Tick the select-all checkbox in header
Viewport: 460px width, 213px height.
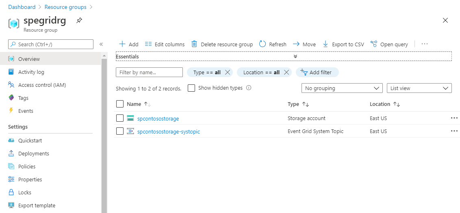[x=120, y=104]
